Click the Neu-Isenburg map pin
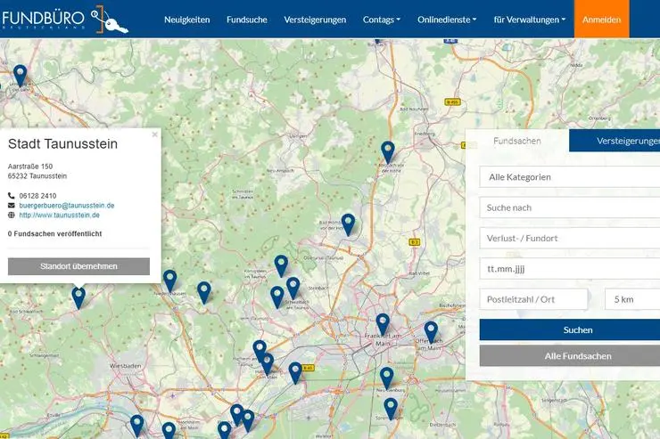This screenshot has height=439, width=660. [x=386, y=377]
